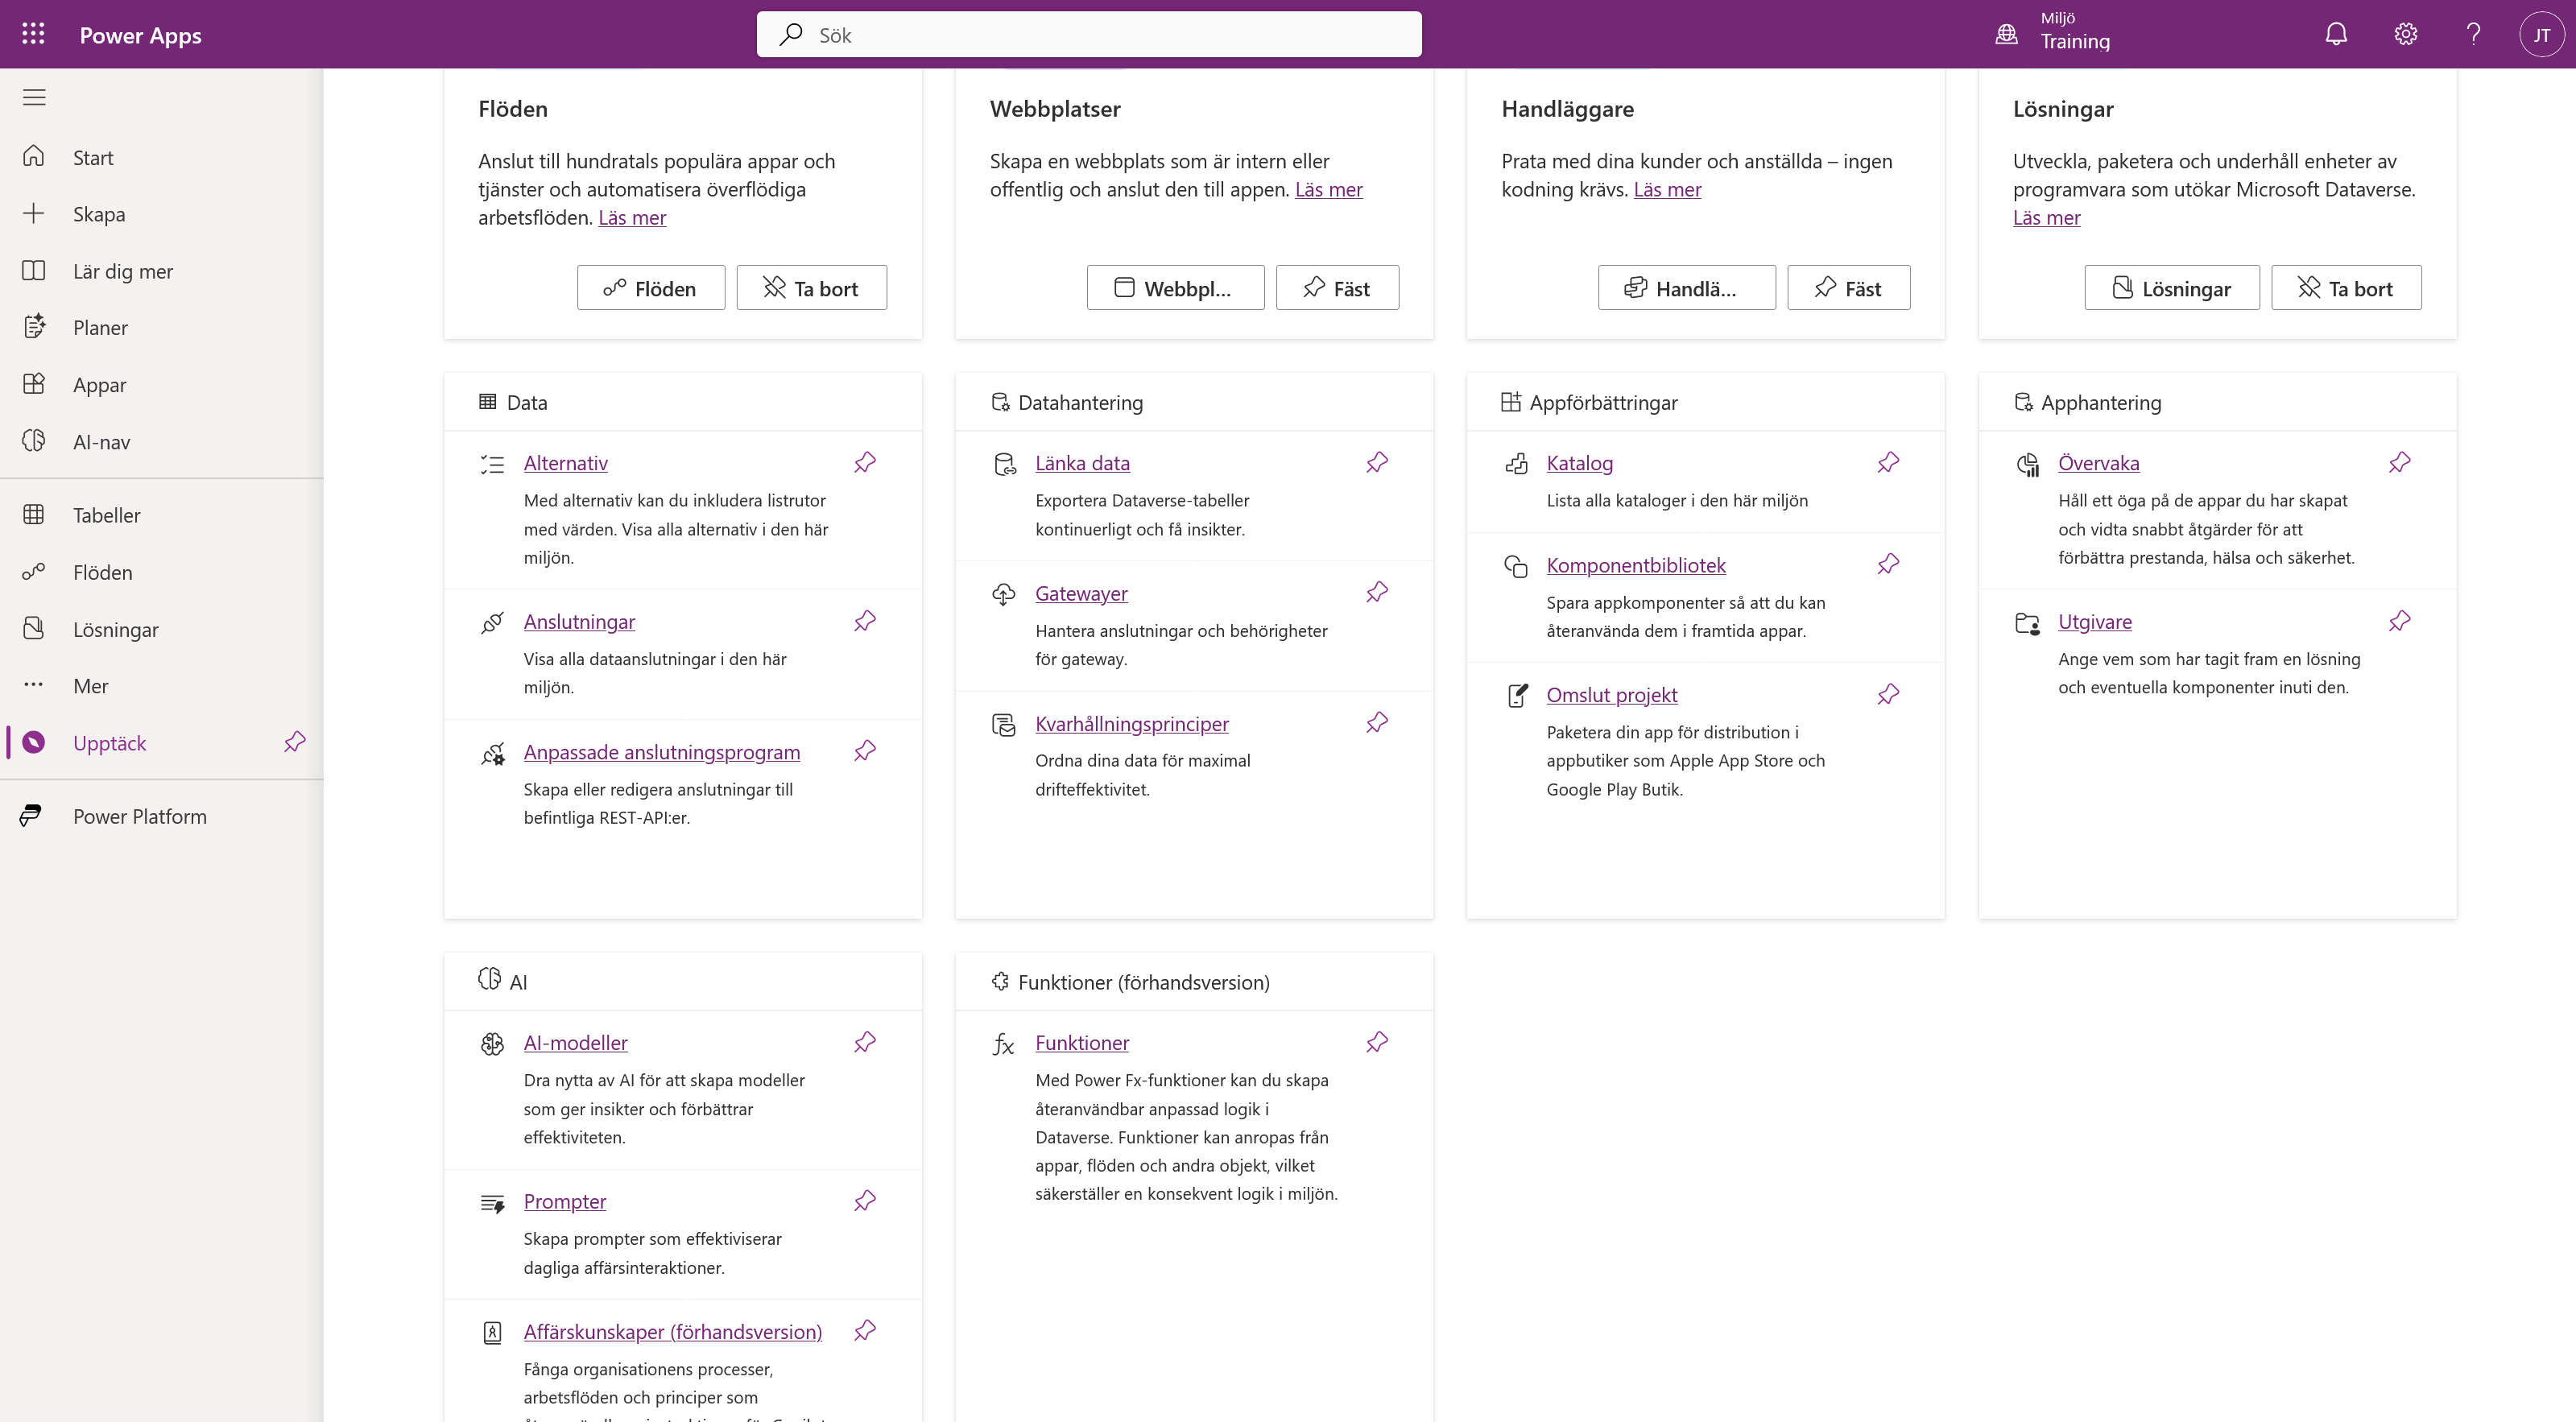Screen dimensions: 2576x1422
Task: Open the Kvarhållningsprinciper link
Action: pos(1132,723)
